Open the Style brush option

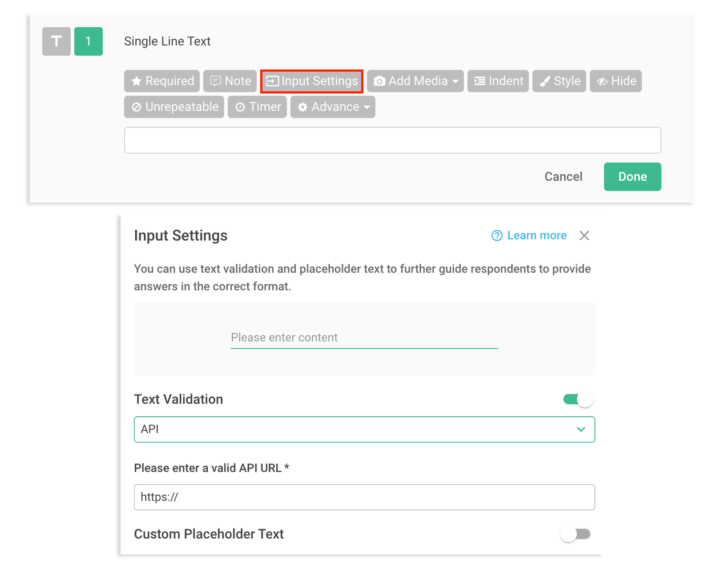[x=560, y=81]
